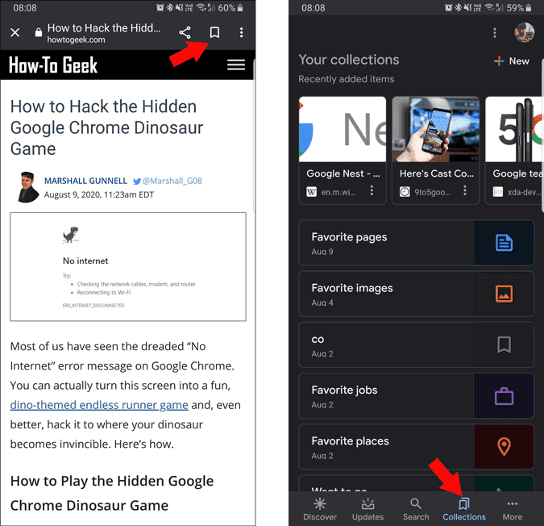Viewport: 544px width, 526px height.
Task: Tap the 9to5google favicon on Cast card
Action: point(405,192)
